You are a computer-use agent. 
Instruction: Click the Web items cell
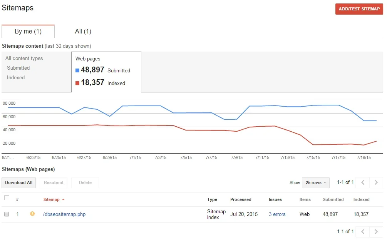[304, 214]
